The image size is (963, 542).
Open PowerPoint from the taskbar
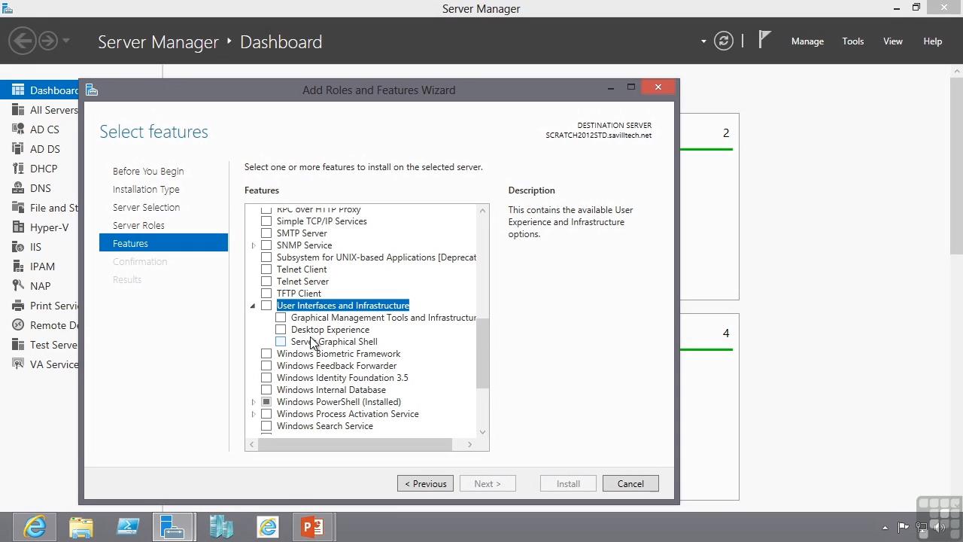click(x=313, y=527)
